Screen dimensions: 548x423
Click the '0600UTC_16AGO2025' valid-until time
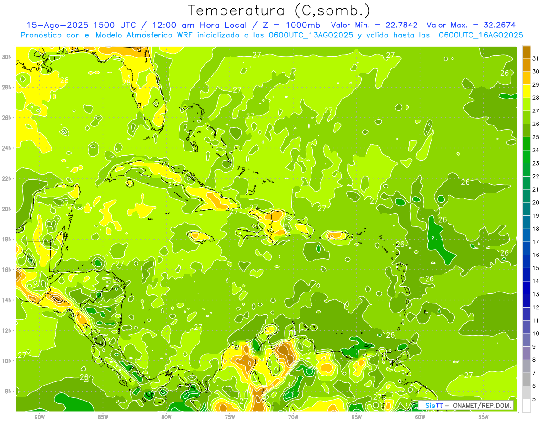pos(481,35)
